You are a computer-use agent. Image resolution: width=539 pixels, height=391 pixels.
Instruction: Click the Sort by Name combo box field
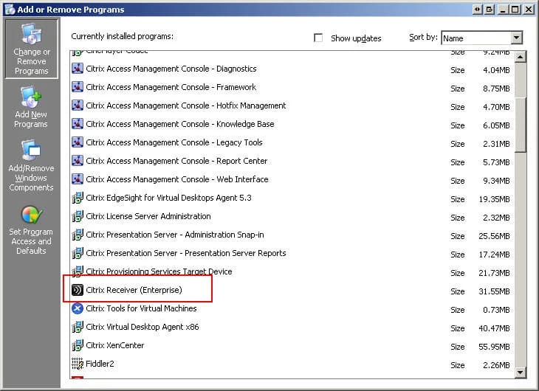(481, 38)
